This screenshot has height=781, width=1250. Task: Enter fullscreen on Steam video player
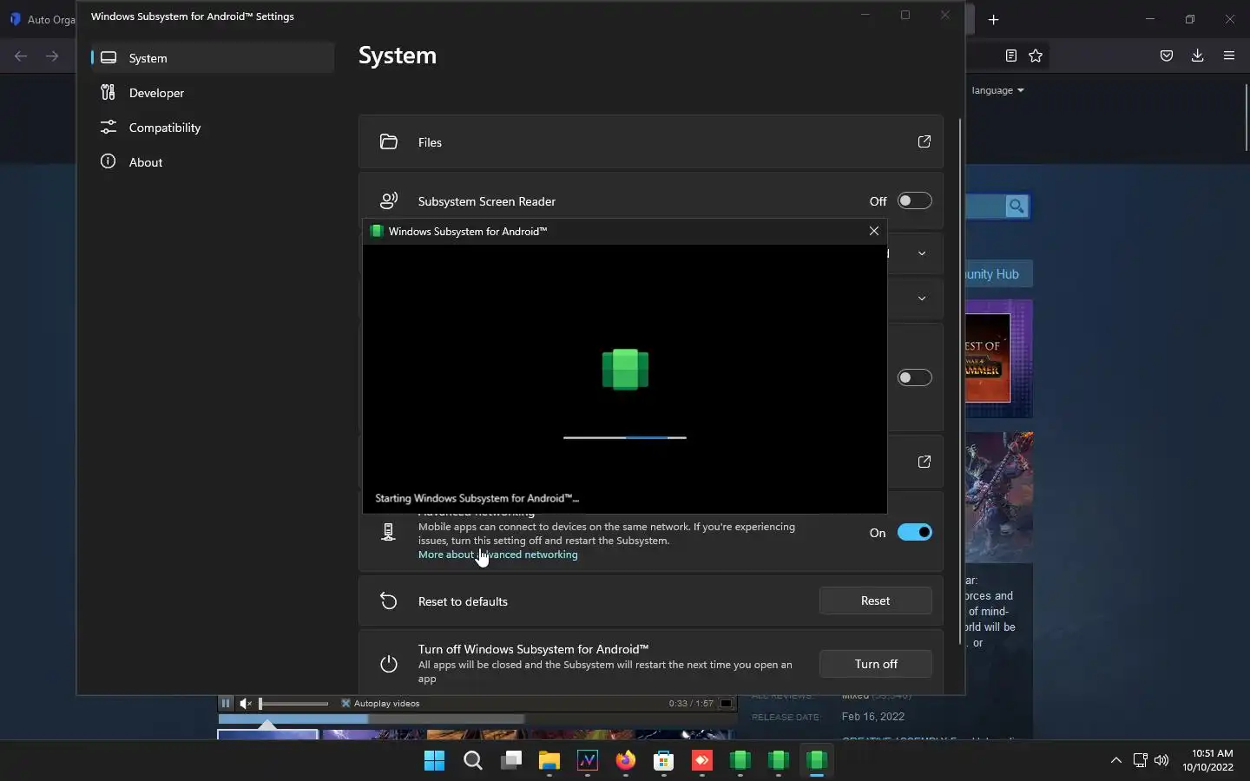(727, 703)
